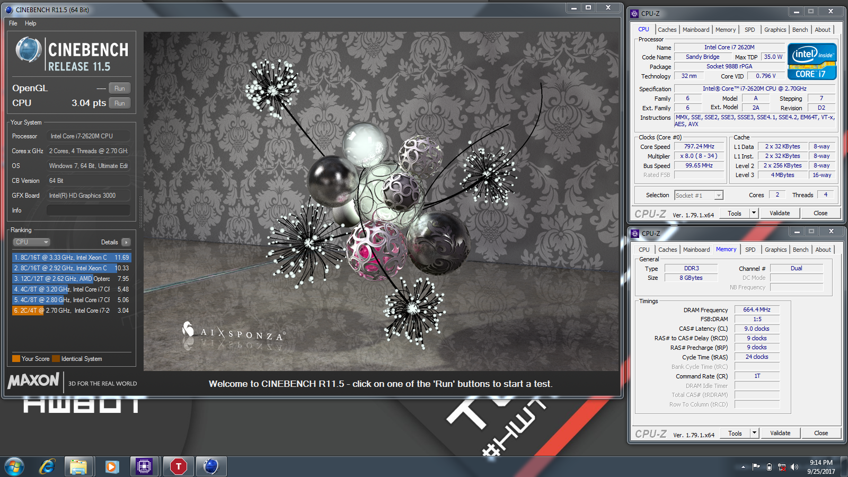The width and height of the screenshot is (848, 477).
Task: Click the Info input field
Action: point(89,210)
